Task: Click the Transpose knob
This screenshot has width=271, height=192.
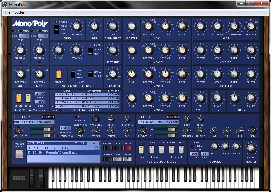Action: pos(113,74)
